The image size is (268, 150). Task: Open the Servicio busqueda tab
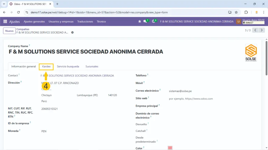click(68, 67)
